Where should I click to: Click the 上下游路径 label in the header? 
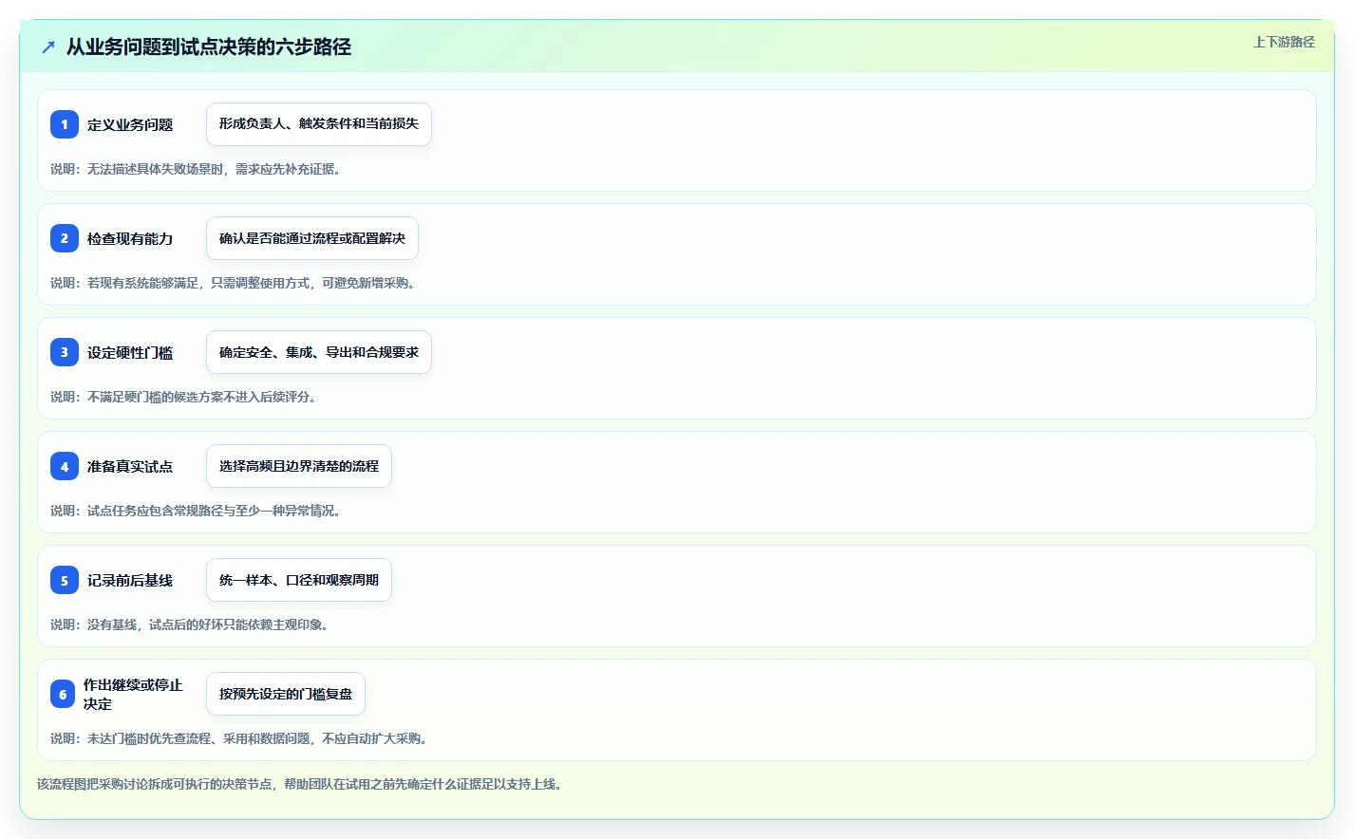[x=1284, y=42]
